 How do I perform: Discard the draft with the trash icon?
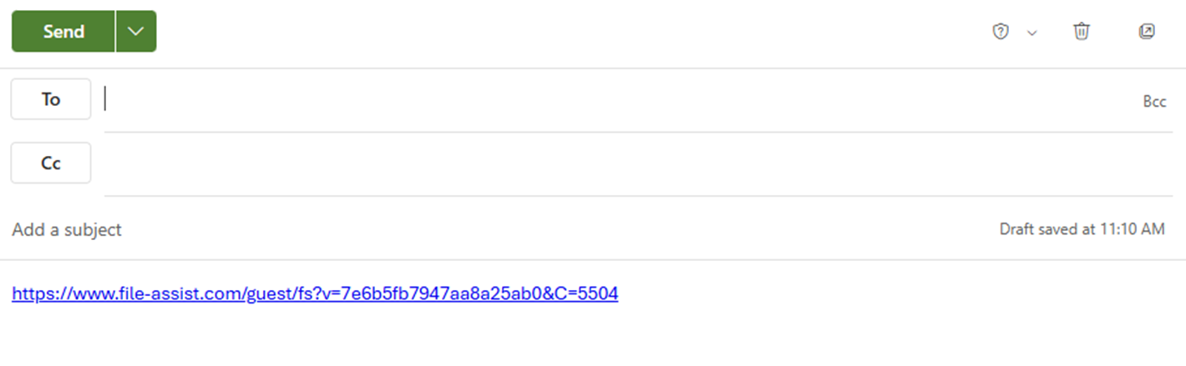(1082, 32)
